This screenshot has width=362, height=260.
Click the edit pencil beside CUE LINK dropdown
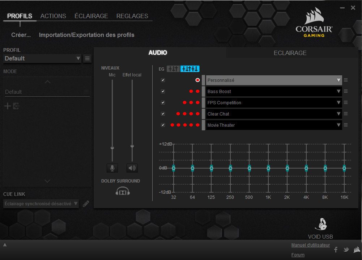pos(86,204)
